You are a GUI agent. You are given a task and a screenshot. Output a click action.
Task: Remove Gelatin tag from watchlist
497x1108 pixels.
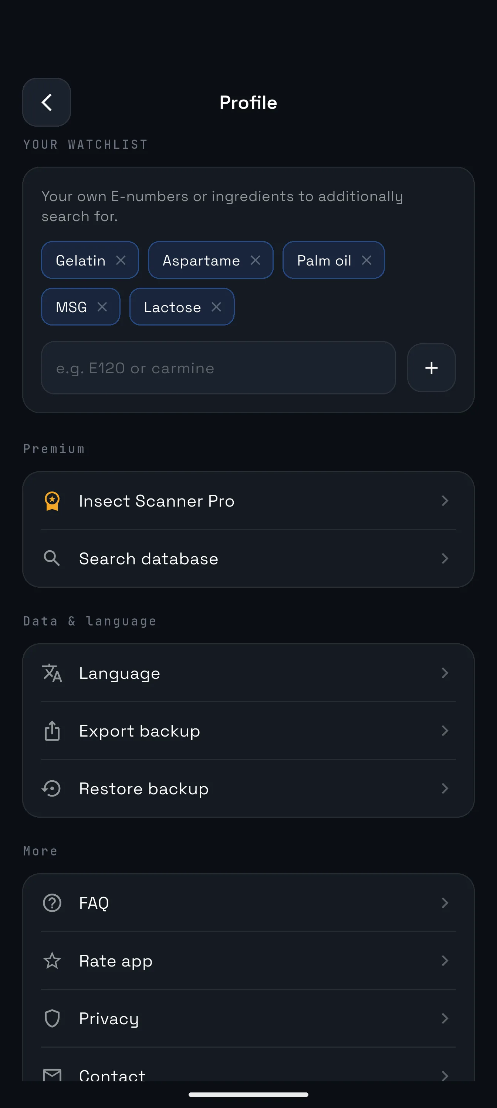[x=121, y=260]
